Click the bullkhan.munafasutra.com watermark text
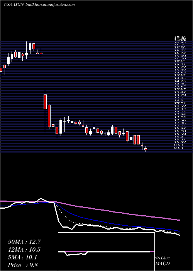The image size is (193, 271). [50, 5]
